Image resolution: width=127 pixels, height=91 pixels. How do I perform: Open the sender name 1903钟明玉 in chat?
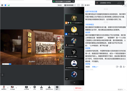90,24
